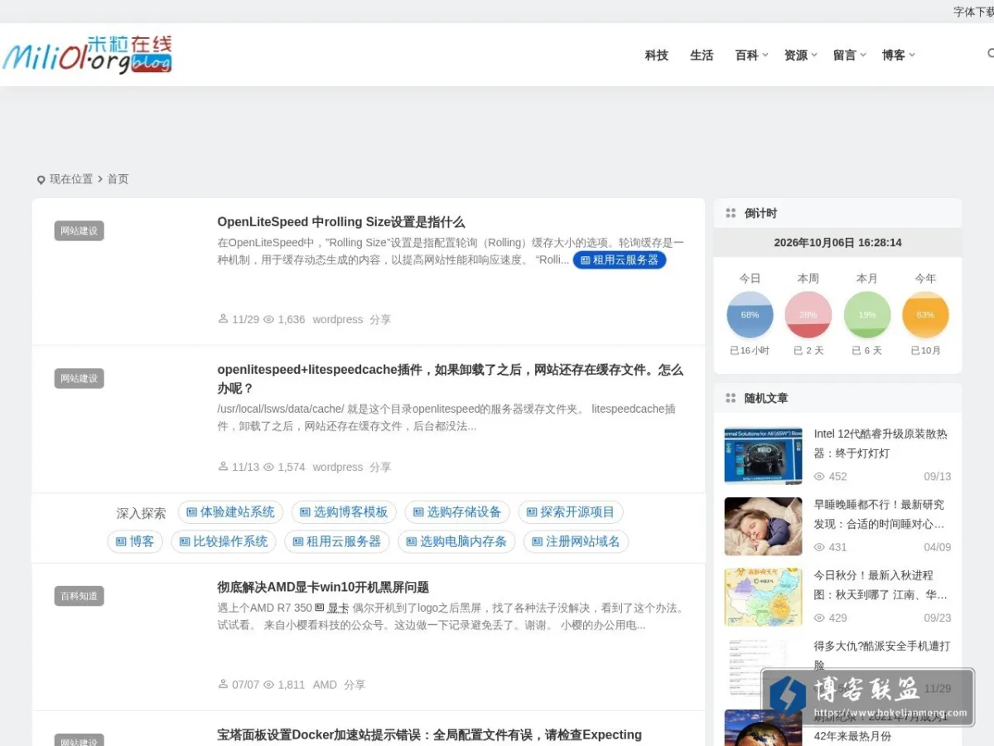Click the grid icon beside 倒计时 heading
Viewport: 994px width, 746px height.
coord(731,213)
